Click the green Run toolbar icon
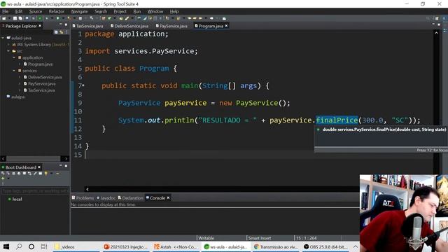This screenshot has height=252, width=448. click(x=57, y=18)
